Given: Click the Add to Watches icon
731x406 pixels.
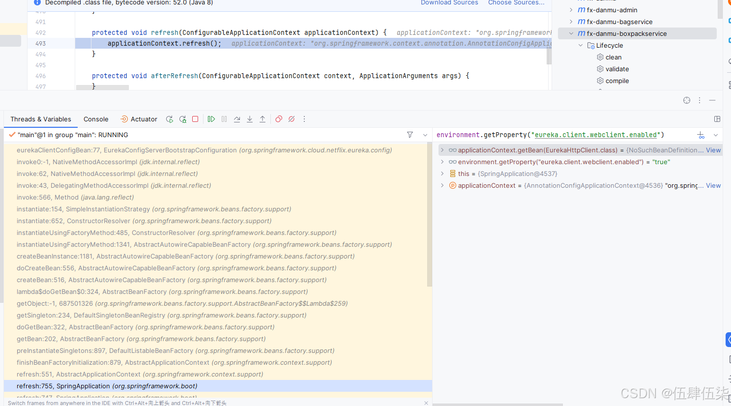Looking at the screenshot, I should pos(701,135).
